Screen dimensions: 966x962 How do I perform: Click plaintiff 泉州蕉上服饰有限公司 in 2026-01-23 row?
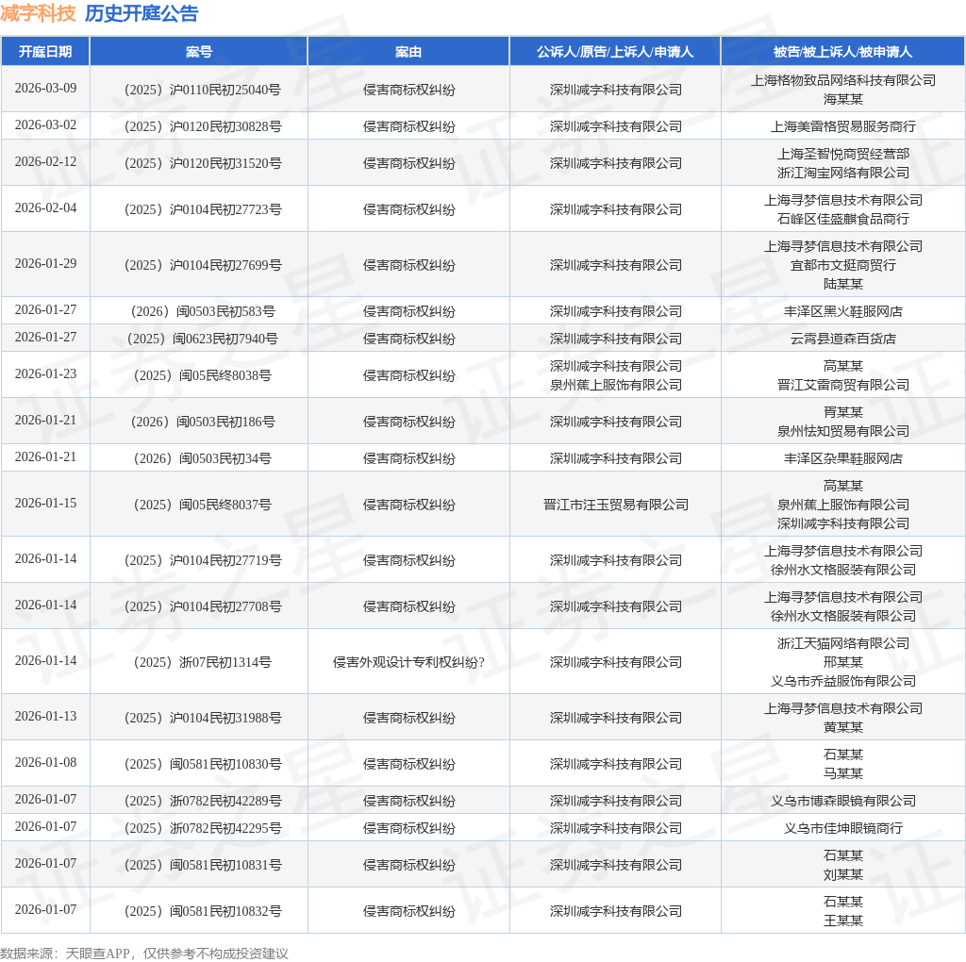pyautogui.click(x=615, y=385)
